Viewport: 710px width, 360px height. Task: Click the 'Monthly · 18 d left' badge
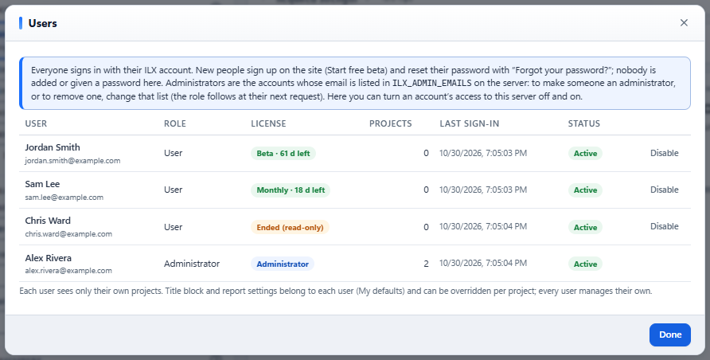[x=291, y=190]
